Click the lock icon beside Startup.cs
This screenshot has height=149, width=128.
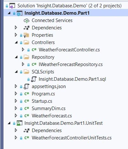point(21,101)
